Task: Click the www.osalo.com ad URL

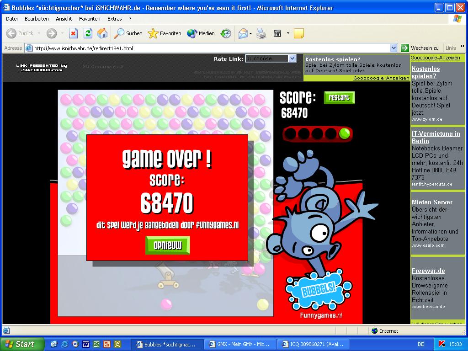Action: pyautogui.click(x=428, y=245)
